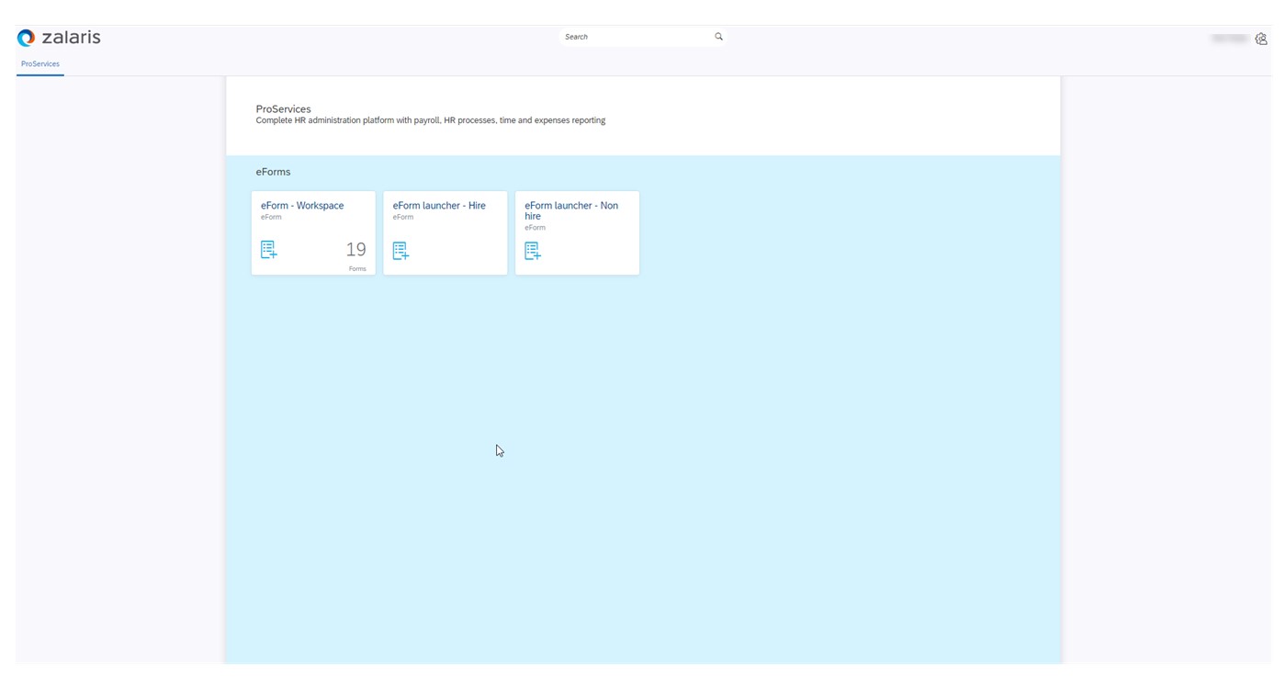
Task: Click the blurred user name in header
Action: click(x=1228, y=39)
